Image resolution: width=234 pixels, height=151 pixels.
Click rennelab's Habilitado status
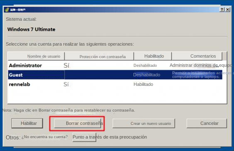coord(143,84)
